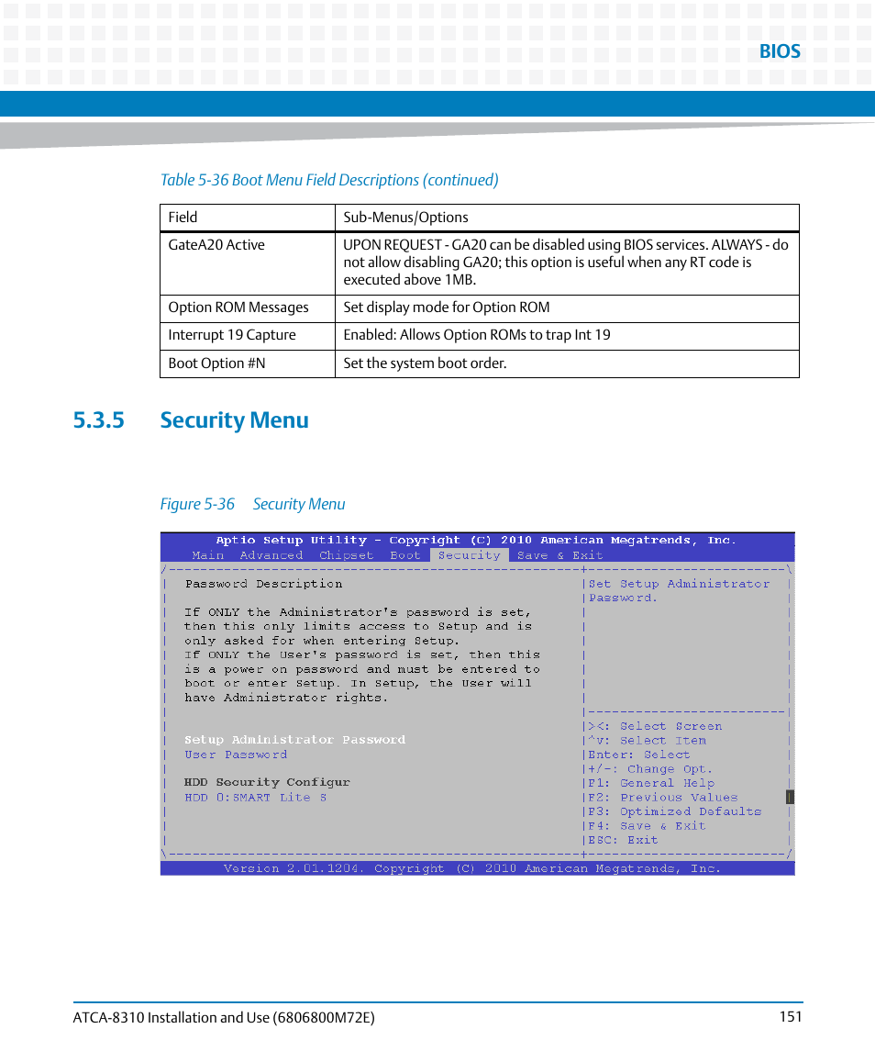
Task: Select Setup Administrator Password entry
Action: [x=294, y=739]
